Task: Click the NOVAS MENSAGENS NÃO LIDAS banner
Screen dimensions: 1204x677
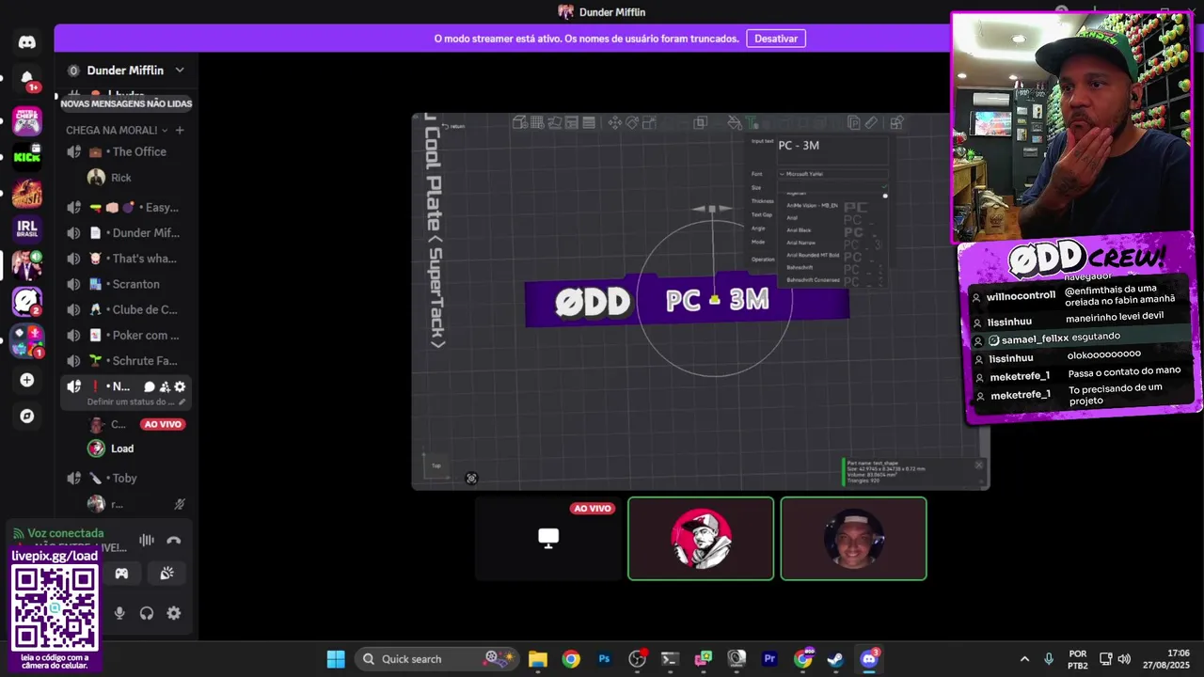Action: pyautogui.click(x=126, y=103)
